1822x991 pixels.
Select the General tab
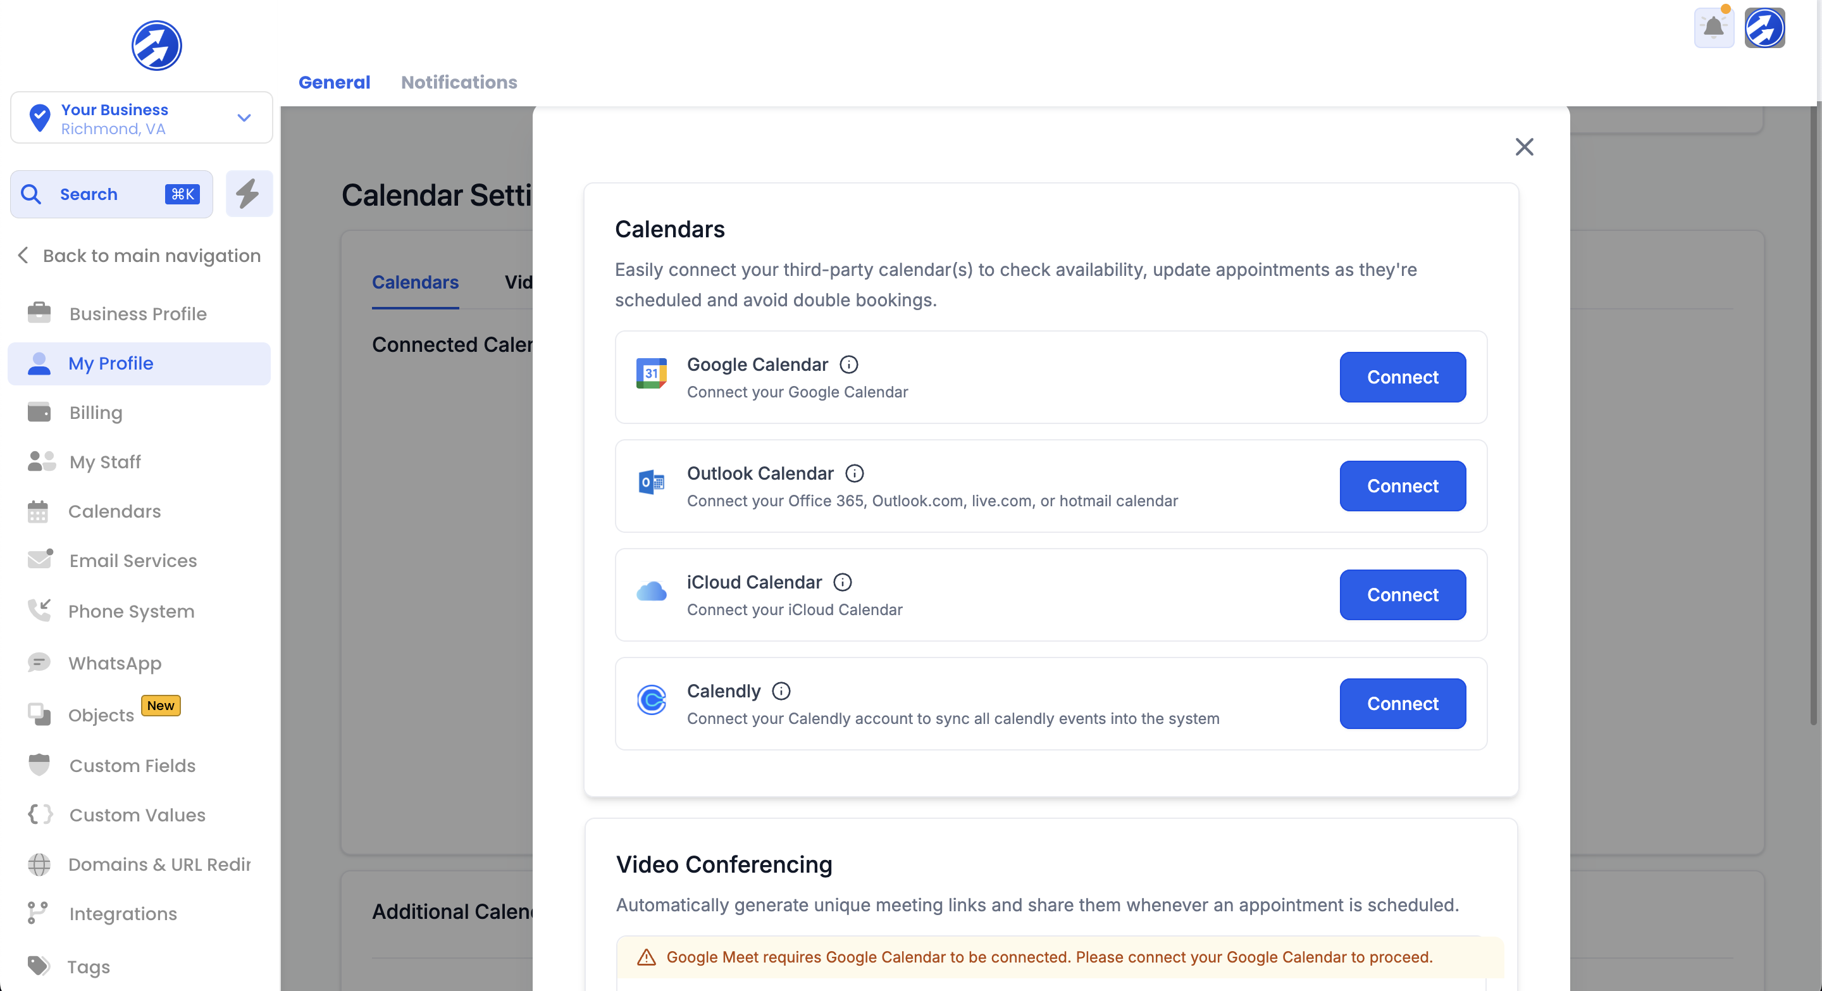(334, 82)
